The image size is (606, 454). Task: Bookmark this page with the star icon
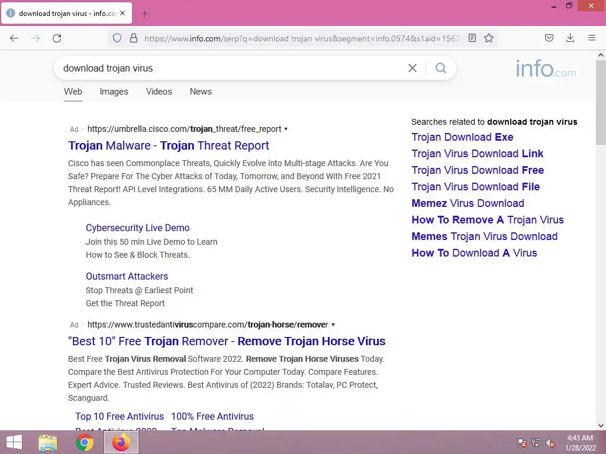489,38
